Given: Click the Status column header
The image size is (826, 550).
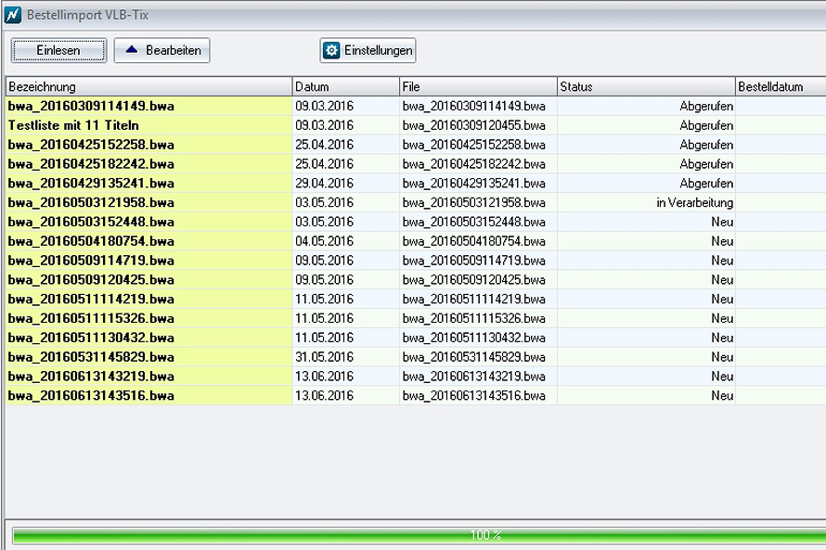Looking at the screenshot, I should [x=645, y=86].
